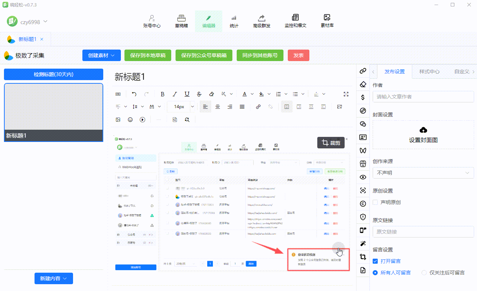The width and height of the screenshot is (477, 291).
Task: Click the eye preview icon in the right sidebar
Action: tap(363, 177)
